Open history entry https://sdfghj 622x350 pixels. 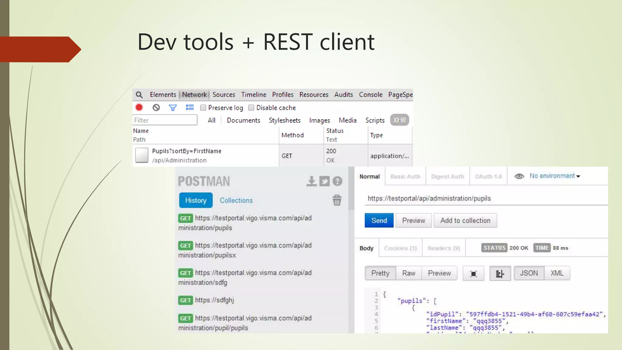206,300
